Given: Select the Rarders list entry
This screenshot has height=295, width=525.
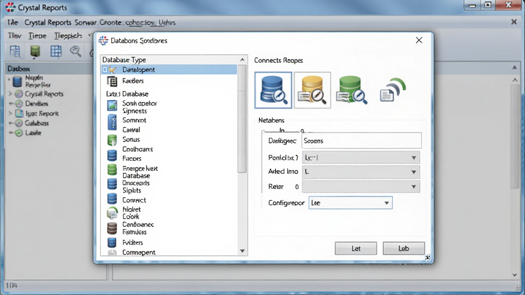Looking at the screenshot, I should 133,81.
